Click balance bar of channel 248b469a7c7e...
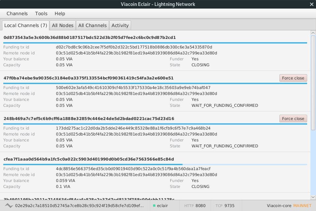The width and height of the screenshot is (316, 211). point(155,124)
